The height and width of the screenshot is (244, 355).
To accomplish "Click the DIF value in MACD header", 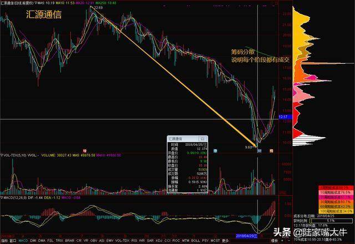I will [x=35, y=197].
